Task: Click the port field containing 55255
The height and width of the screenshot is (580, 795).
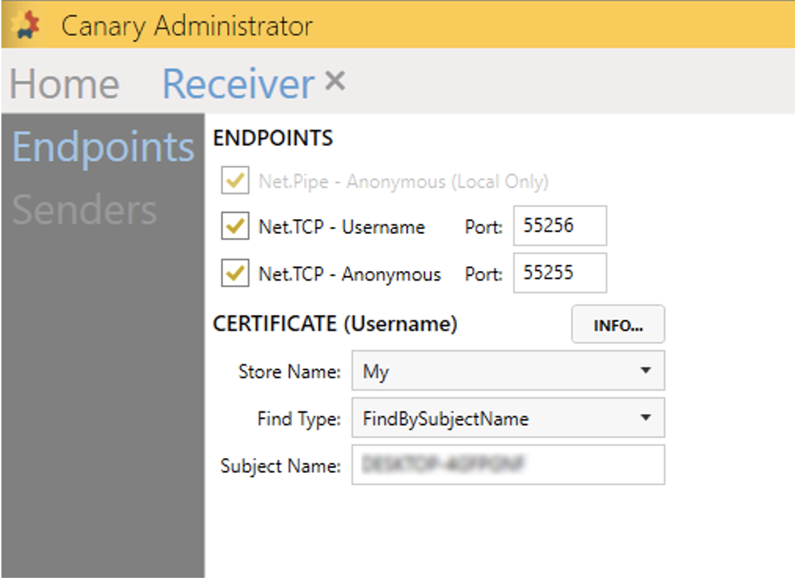Action: (559, 274)
